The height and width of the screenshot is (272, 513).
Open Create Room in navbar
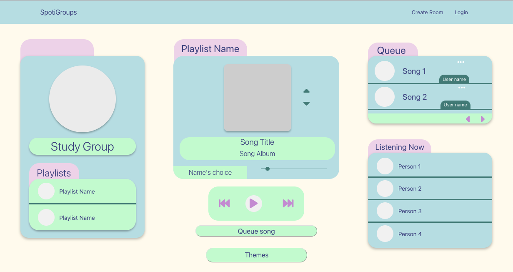[x=428, y=13]
